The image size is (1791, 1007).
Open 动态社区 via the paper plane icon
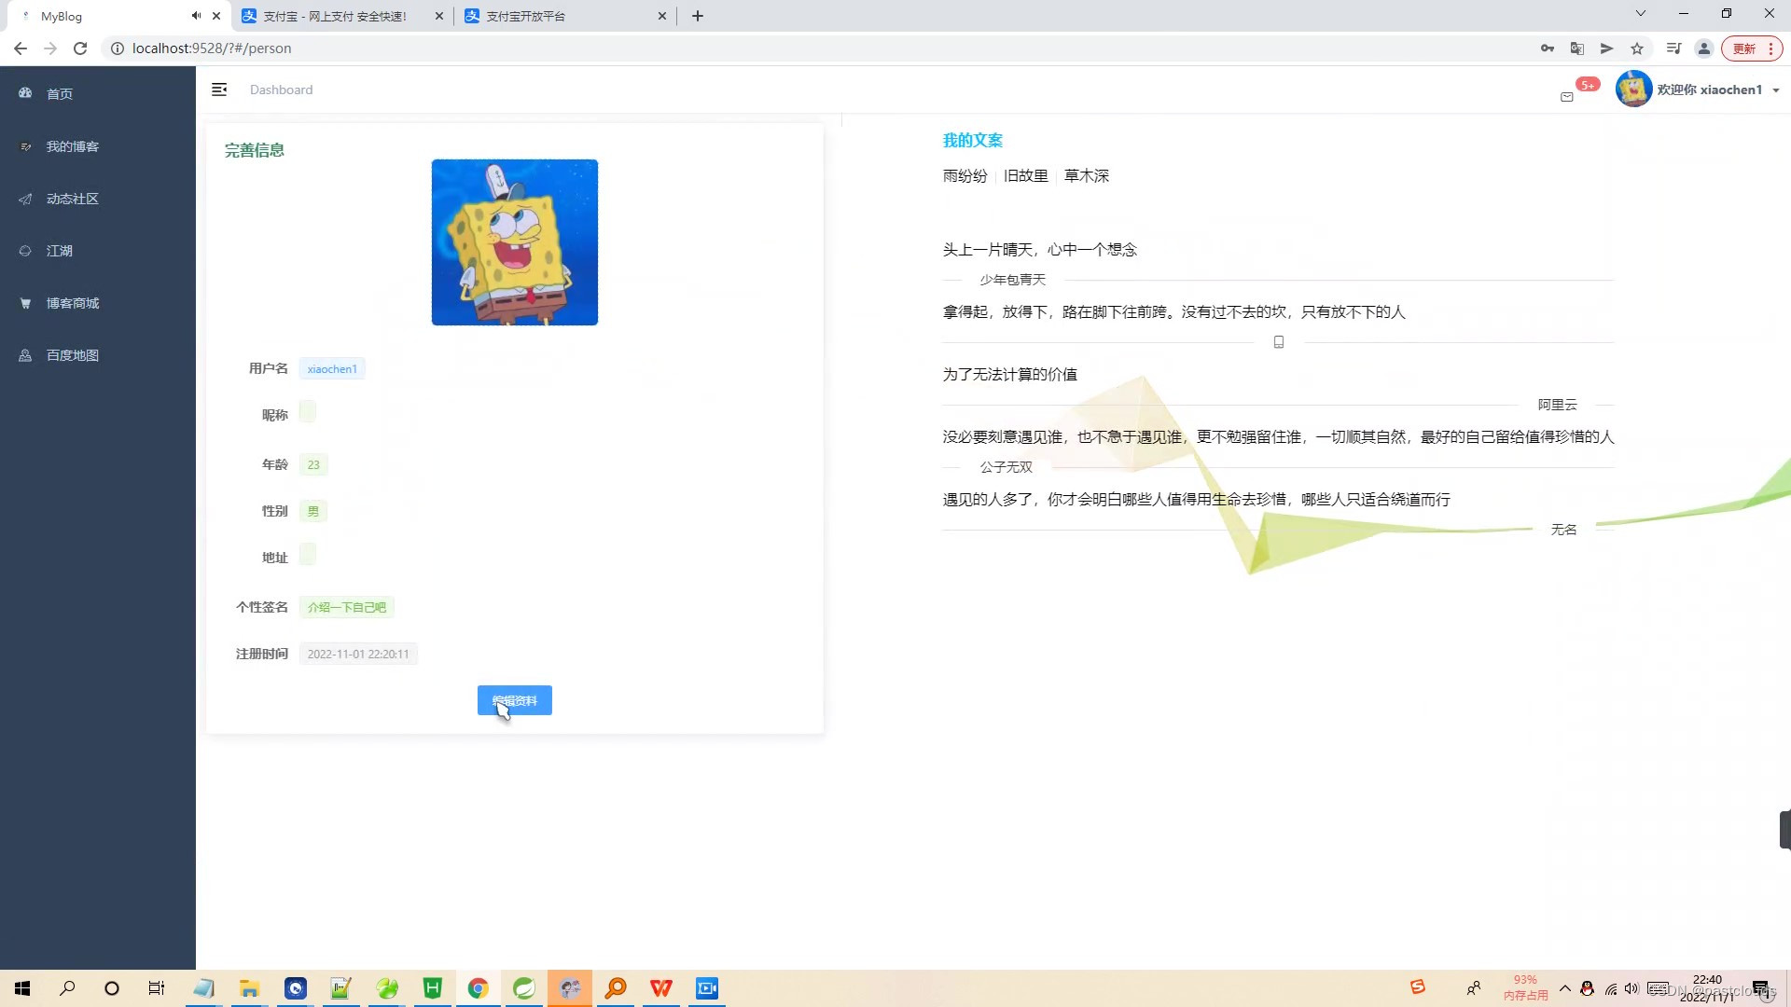click(23, 199)
